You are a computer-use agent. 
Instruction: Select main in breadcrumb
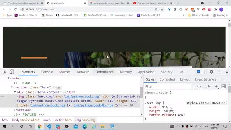coord(47,120)
